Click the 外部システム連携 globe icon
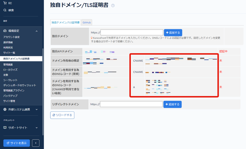 pyautogui.click(x=5, y=109)
